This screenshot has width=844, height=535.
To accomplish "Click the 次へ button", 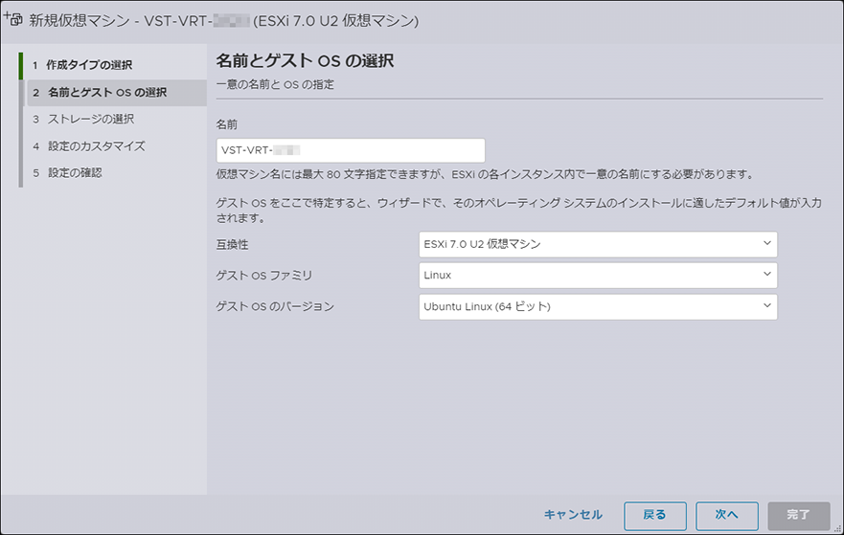I will 727,516.
